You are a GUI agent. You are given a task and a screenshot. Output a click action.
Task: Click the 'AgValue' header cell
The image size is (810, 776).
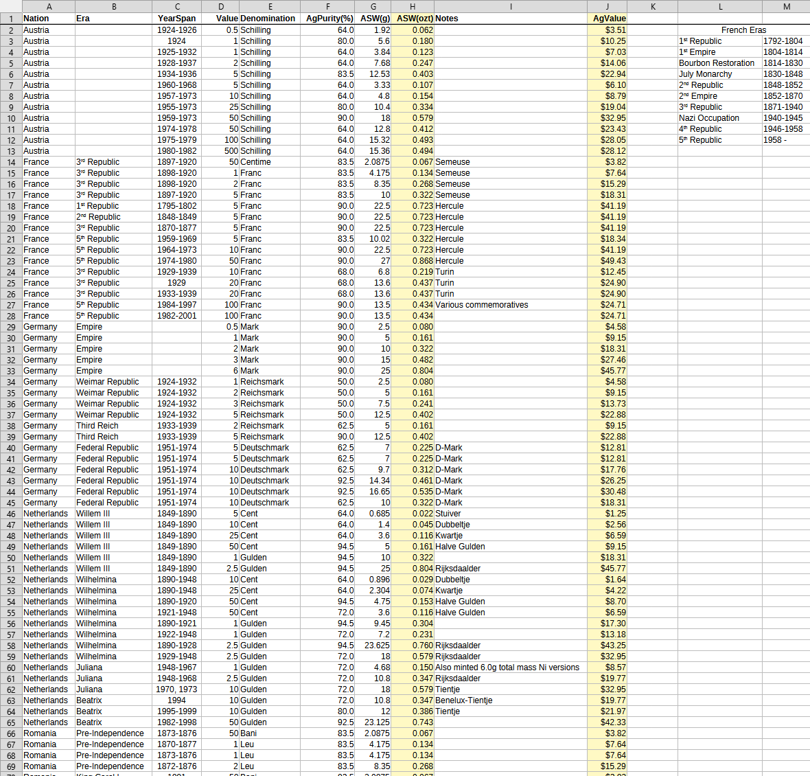tap(607, 19)
